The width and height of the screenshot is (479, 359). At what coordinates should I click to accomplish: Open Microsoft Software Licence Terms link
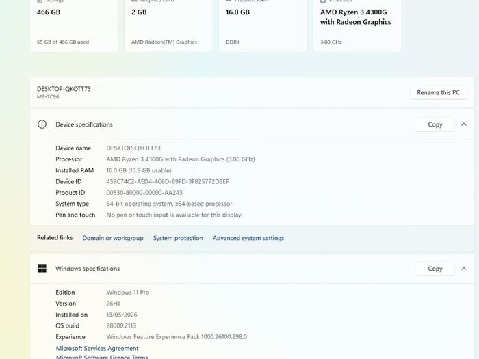[102, 356]
